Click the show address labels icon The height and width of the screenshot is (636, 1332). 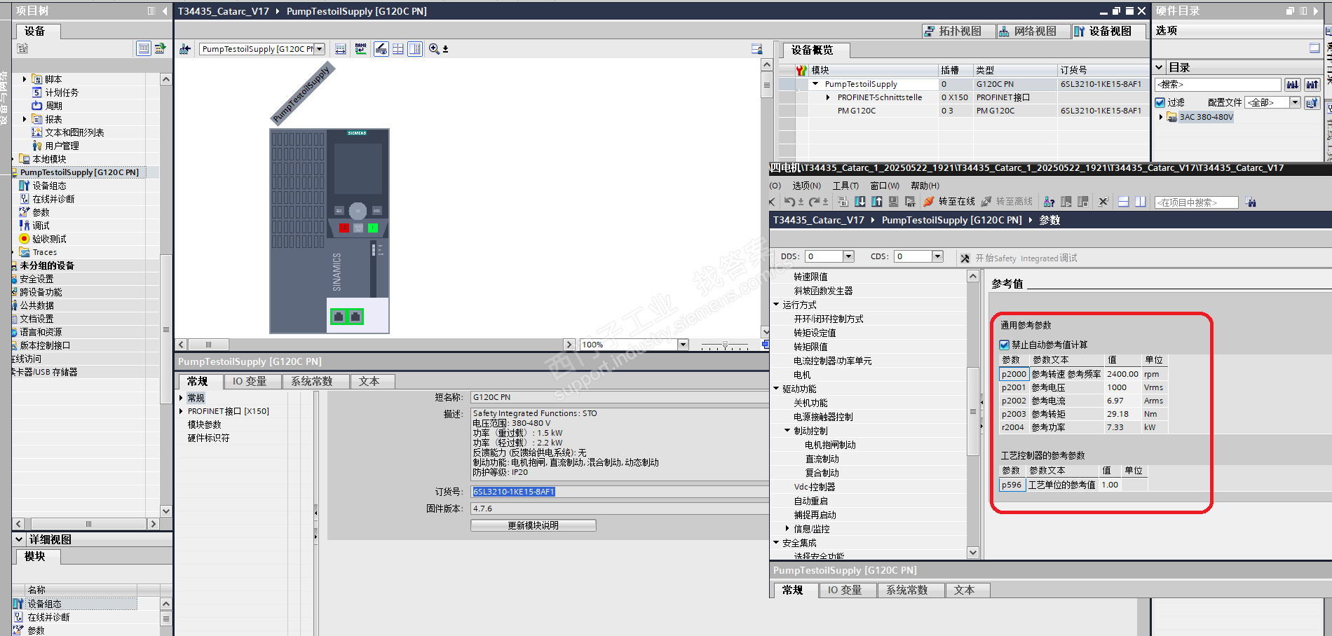341,49
